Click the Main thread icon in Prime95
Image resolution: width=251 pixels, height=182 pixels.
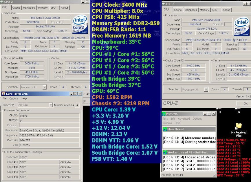(165, 129)
